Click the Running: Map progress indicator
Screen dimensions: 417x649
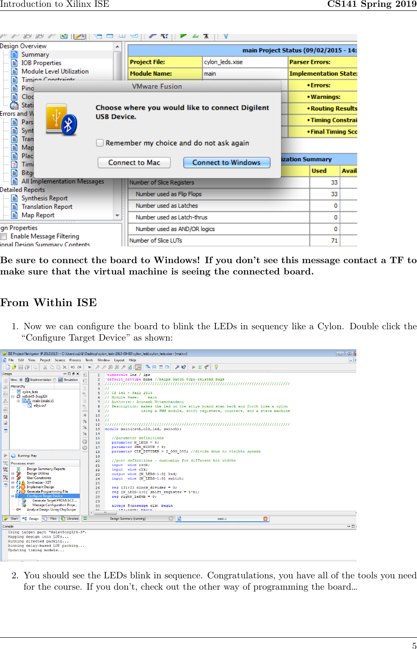27,456
